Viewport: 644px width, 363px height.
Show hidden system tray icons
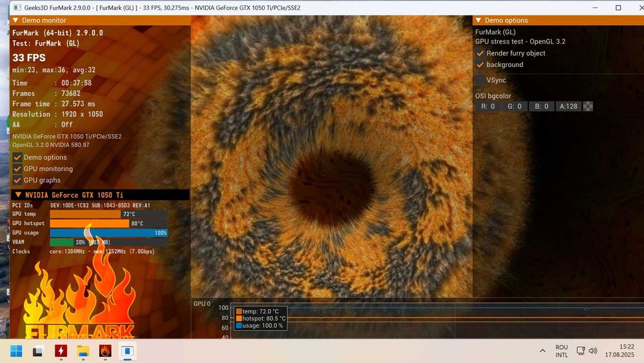(542, 351)
